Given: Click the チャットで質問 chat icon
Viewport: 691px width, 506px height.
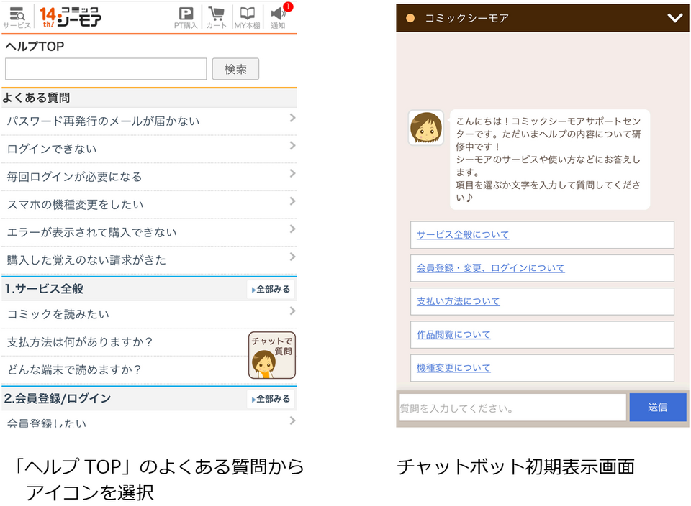Looking at the screenshot, I should 271,355.
